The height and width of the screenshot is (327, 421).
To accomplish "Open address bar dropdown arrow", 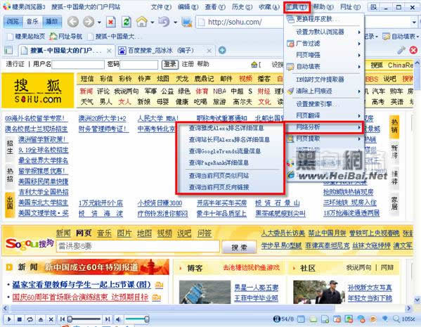I will (x=414, y=22).
